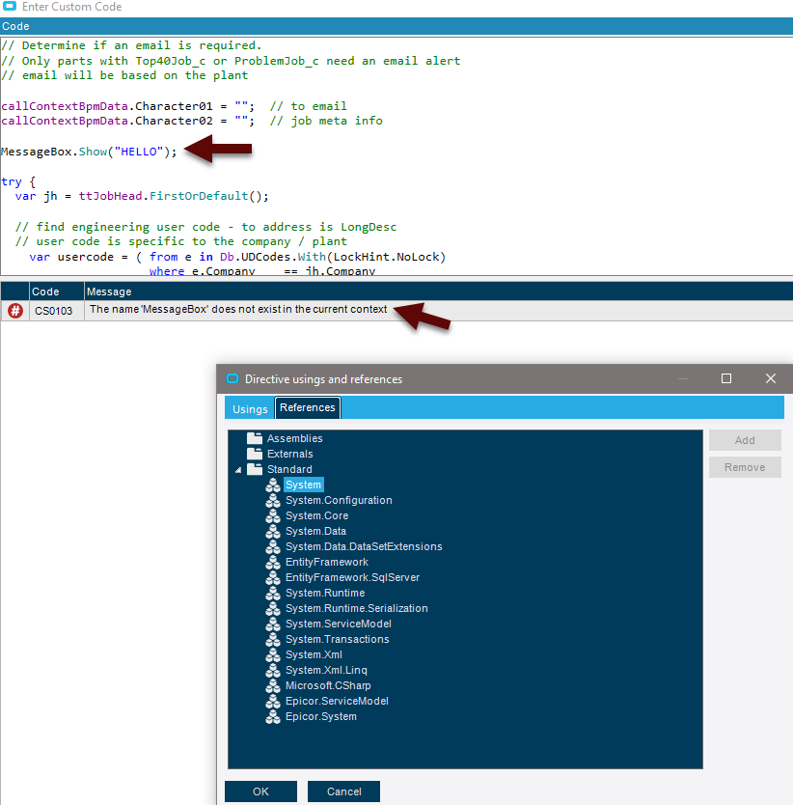Screen dimensions: 793x805
Task: Select System.Data in the references tree
Action: click(x=315, y=531)
